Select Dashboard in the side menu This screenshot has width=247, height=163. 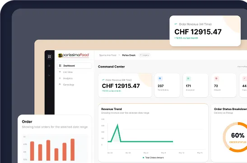coord(75,66)
